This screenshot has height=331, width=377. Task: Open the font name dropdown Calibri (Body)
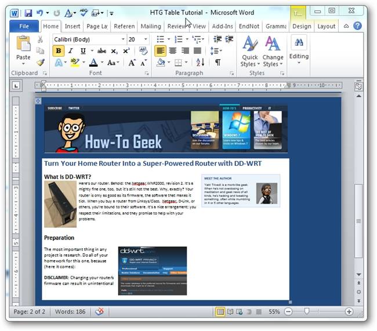coord(122,39)
